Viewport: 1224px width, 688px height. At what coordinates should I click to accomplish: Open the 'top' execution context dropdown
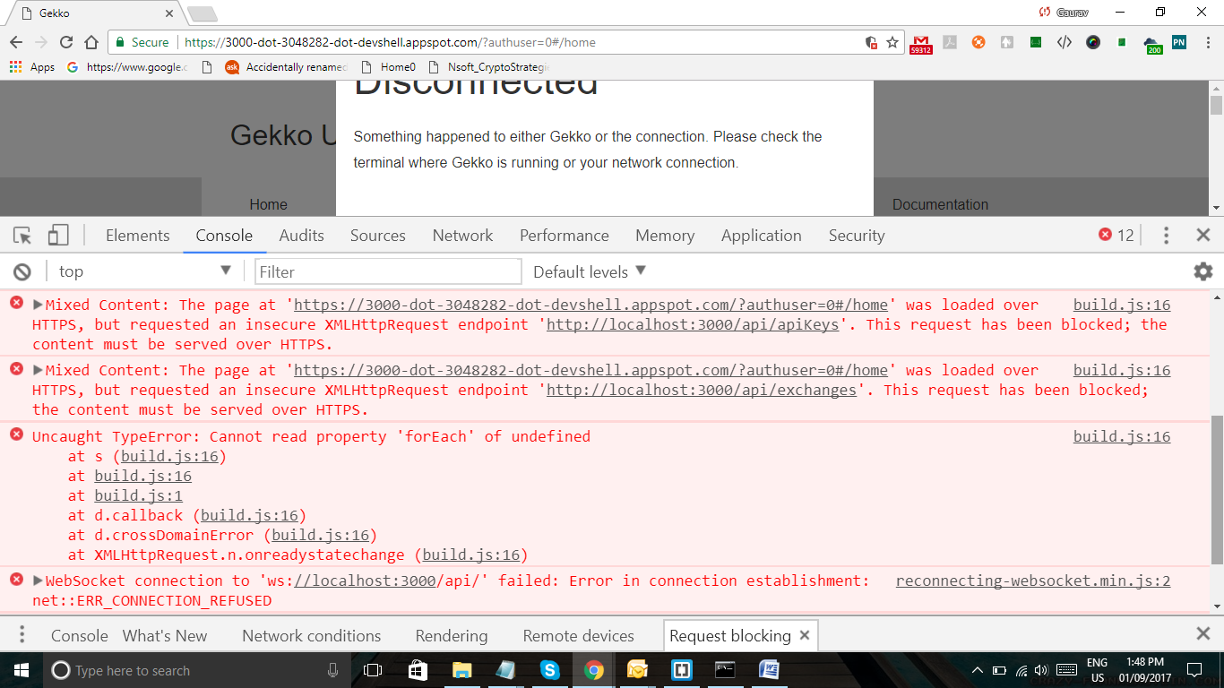coord(144,271)
